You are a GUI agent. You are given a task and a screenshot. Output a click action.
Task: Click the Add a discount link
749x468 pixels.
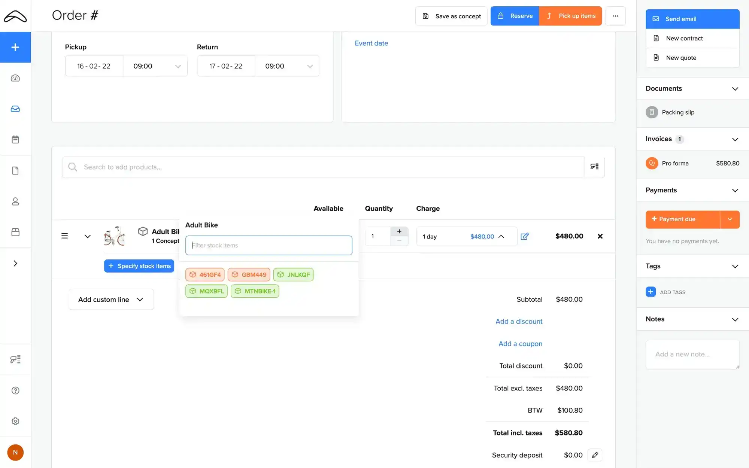[x=519, y=321]
